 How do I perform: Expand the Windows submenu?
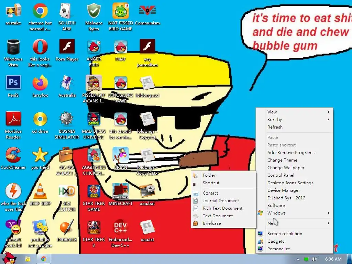(x=294, y=213)
